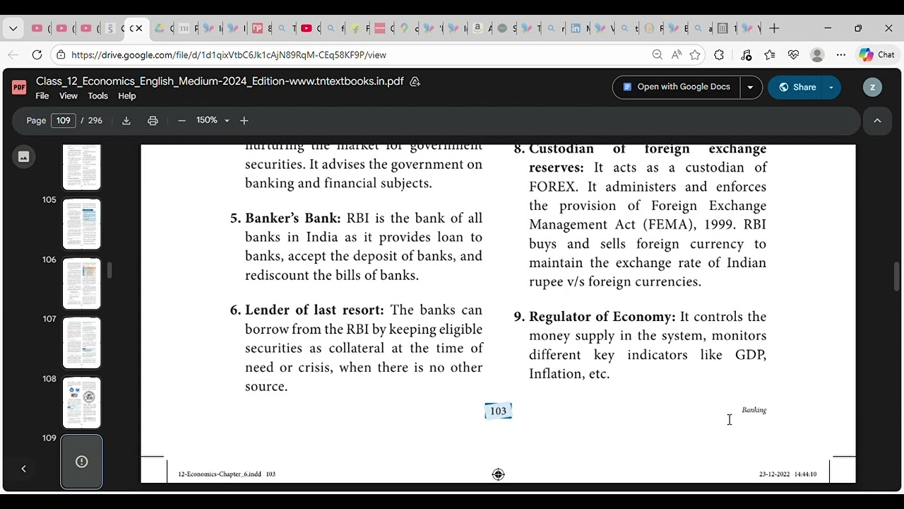Open browser essentials heart icon
Viewport: 904px width, 509px height.
click(793, 54)
